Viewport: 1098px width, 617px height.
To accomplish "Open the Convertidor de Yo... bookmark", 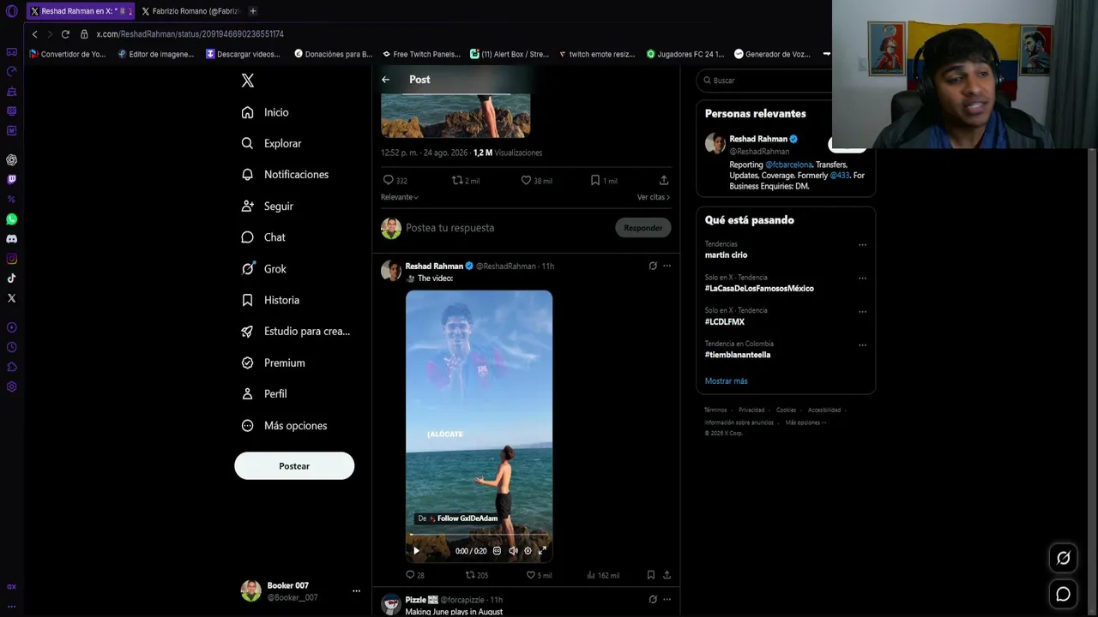I will [68, 54].
